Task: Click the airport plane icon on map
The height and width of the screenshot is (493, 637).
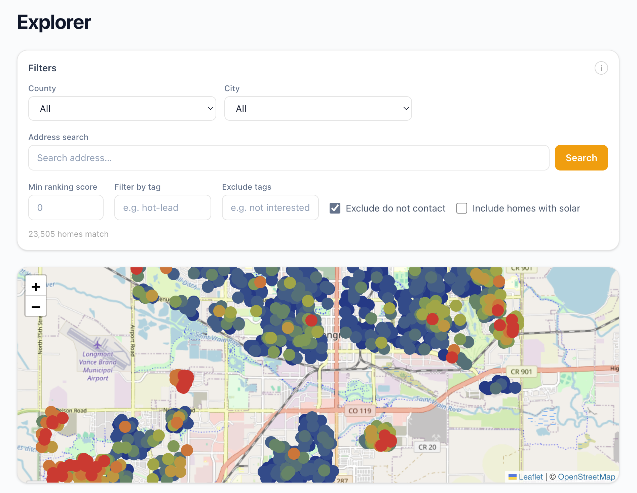Action: 98,345
